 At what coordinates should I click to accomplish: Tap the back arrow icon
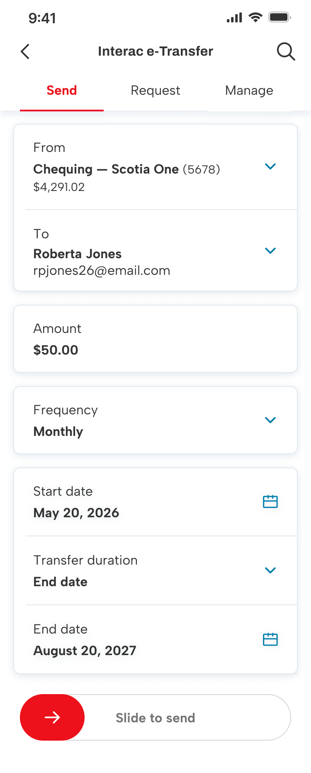25,51
